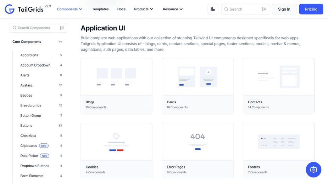This screenshot has height=184, width=328.
Task: Click the Contacts preview thumbnail
Action: coord(279,77)
